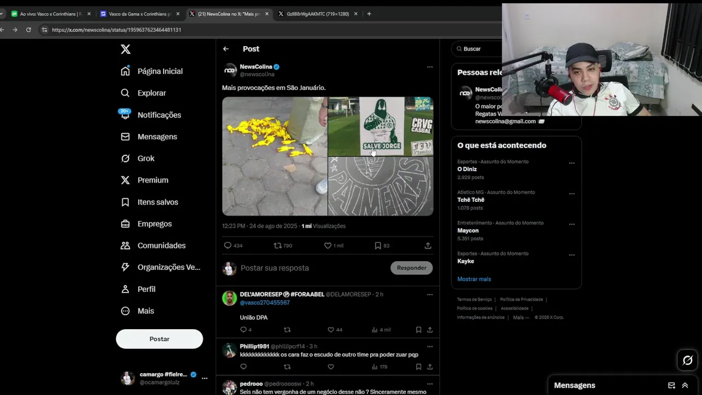Open Termos de Serviço link
This screenshot has width=702, height=395.
(x=474, y=300)
